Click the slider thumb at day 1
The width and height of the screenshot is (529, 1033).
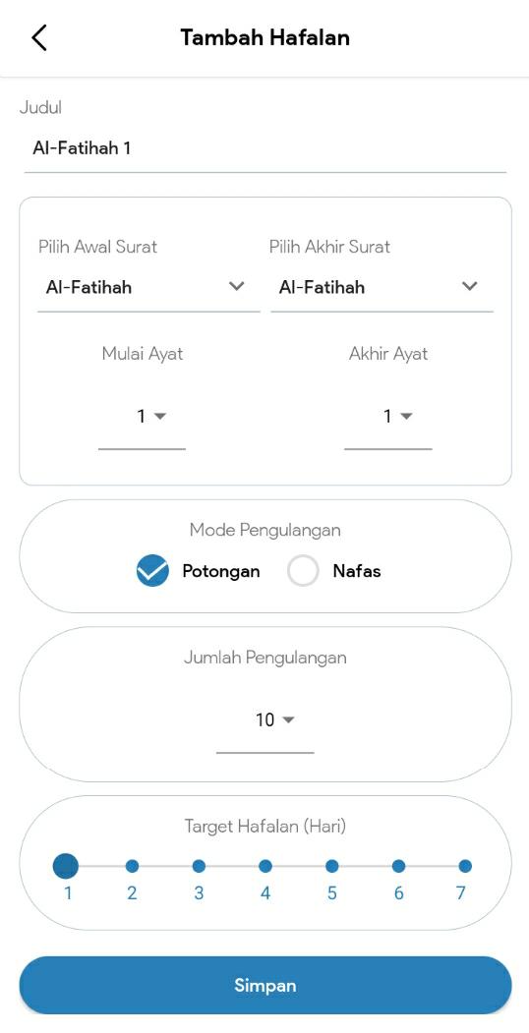tap(65, 866)
